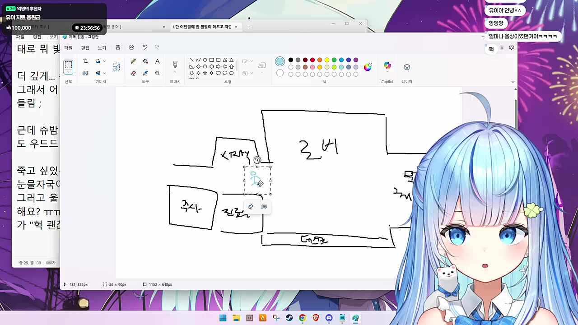Click the Crop image icon

click(x=85, y=61)
